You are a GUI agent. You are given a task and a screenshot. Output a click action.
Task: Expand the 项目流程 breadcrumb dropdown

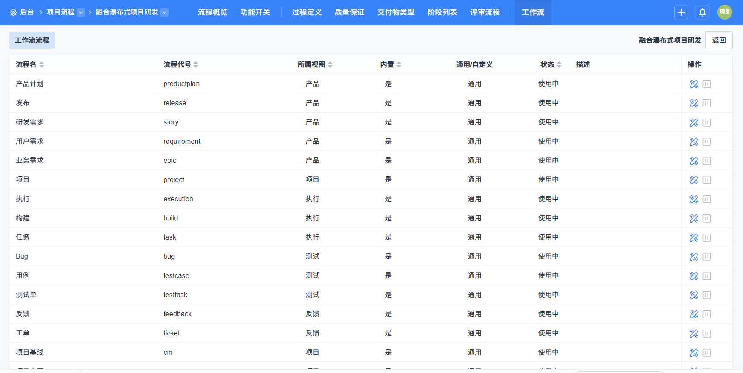[81, 12]
